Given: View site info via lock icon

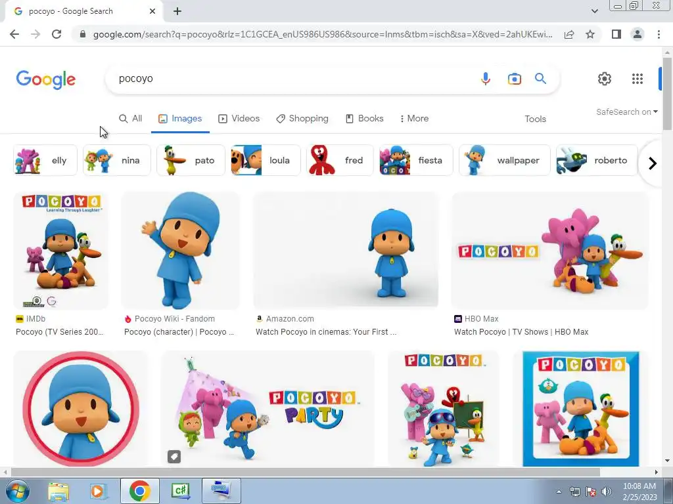Looking at the screenshot, I should [x=83, y=34].
